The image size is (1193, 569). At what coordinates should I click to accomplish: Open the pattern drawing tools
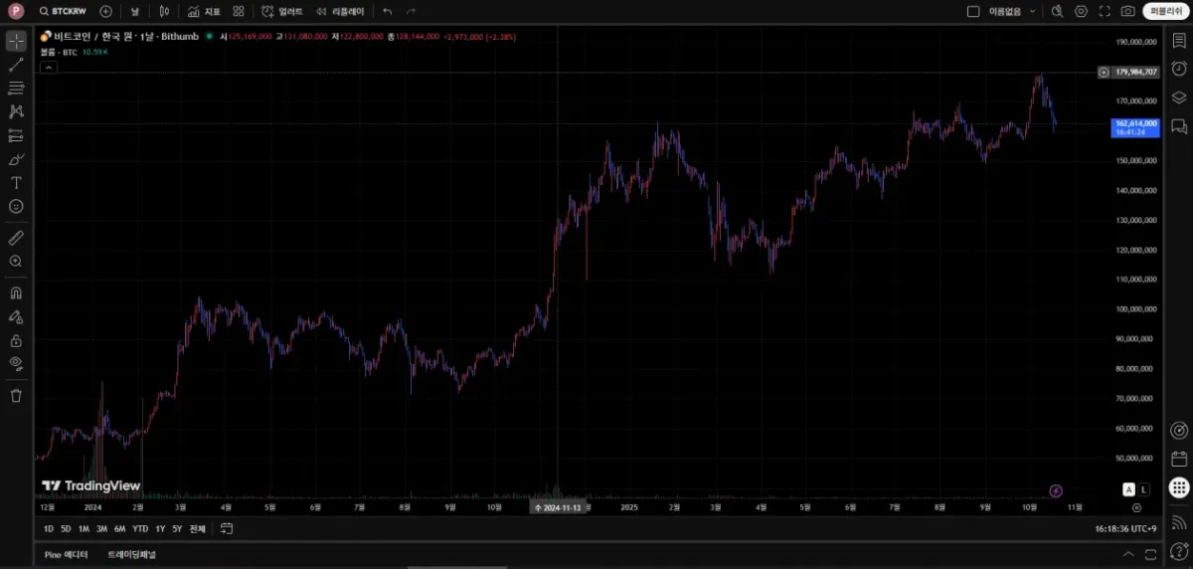(x=16, y=111)
